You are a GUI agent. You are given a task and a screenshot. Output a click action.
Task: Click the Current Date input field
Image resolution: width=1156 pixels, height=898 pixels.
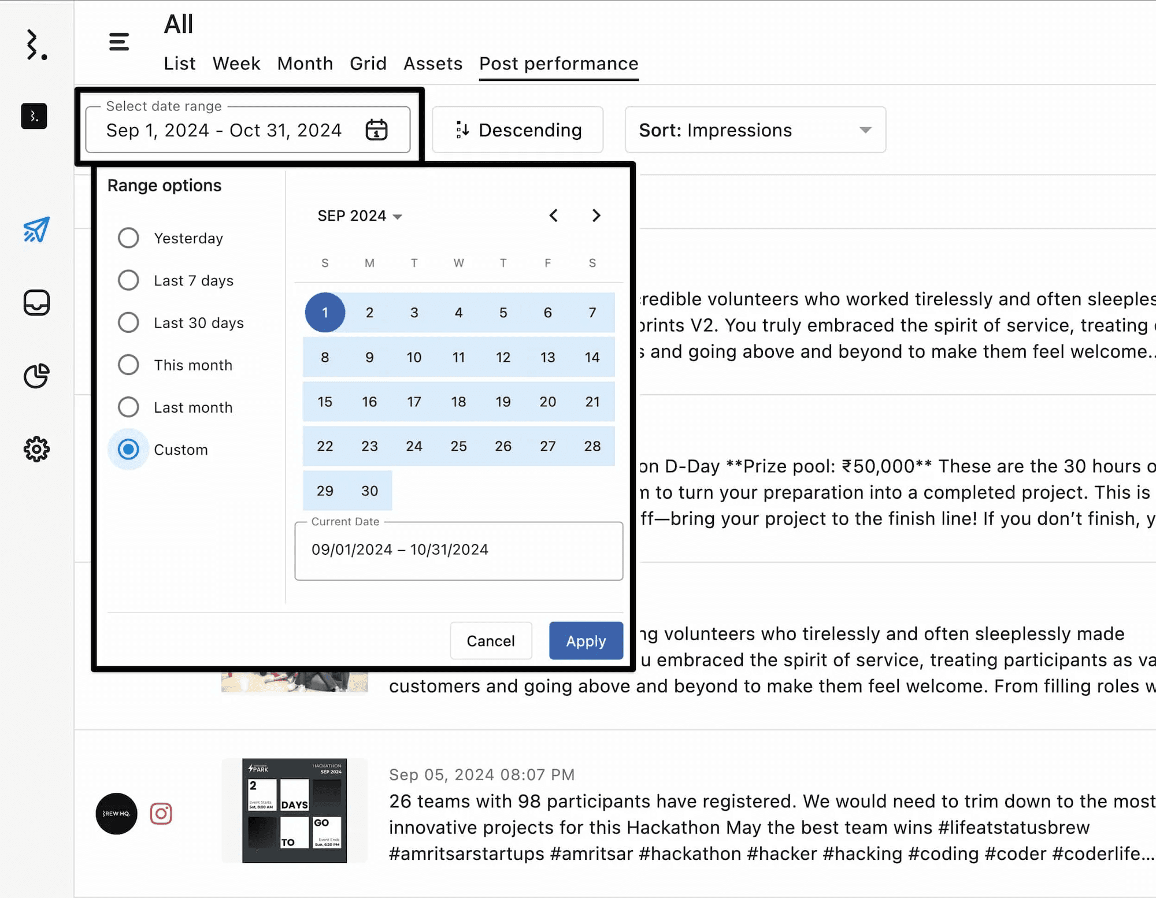pyautogui.click(x=458, y=551)
